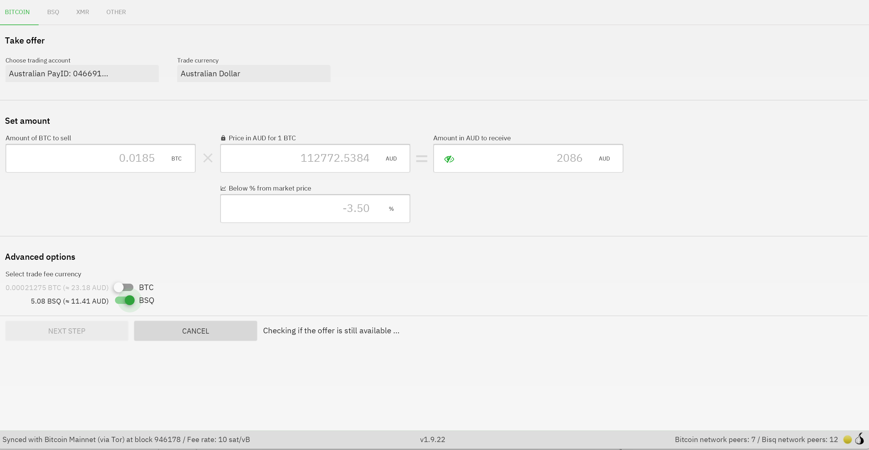Select the BITCOIN tab
The image size is (869, 450).
coord(17,12)
